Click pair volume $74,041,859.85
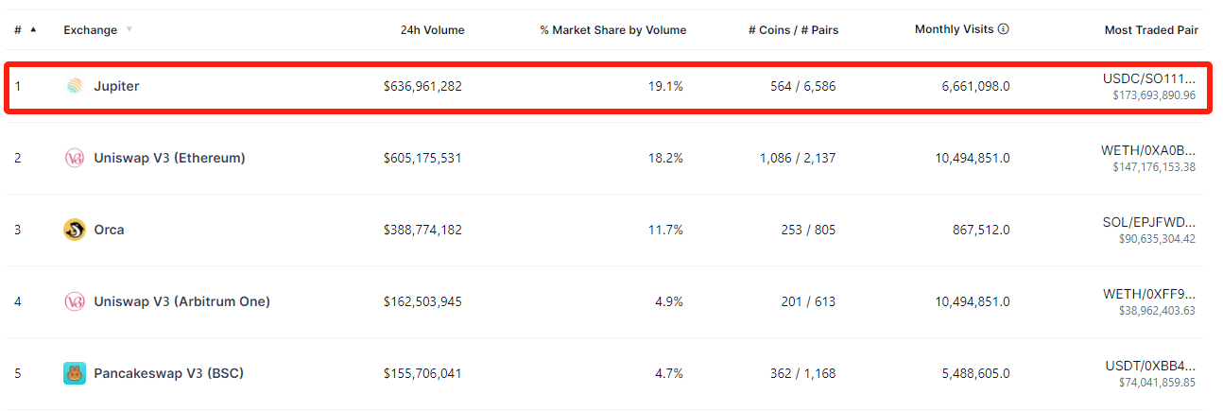The width and height of the screenshot is (1223, 411). [1157, 383]
